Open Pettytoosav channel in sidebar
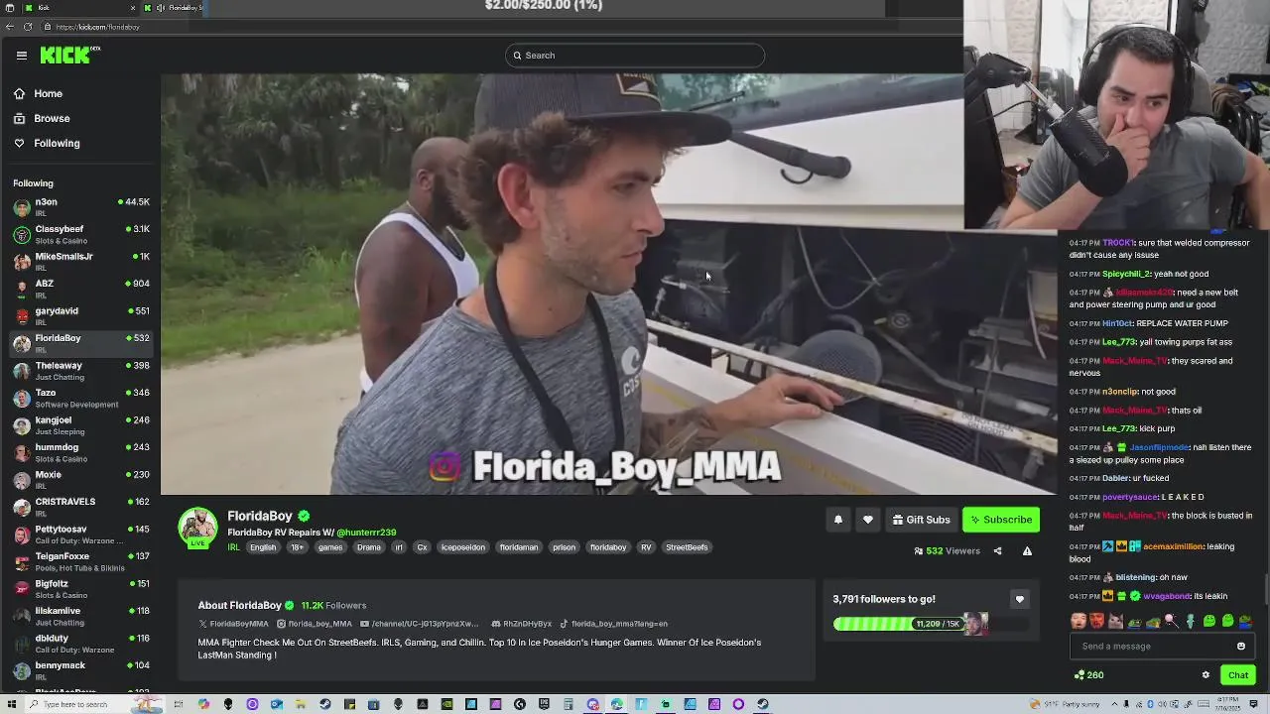This screenshot has width=1270, height=714. (80, 535)
